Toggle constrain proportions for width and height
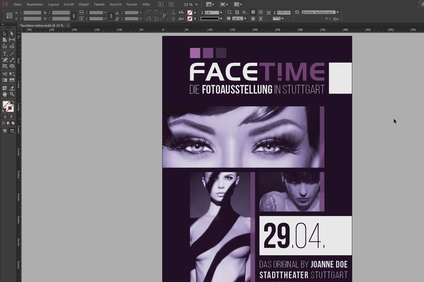The width and height of the screenshot is (424, 282). [x=74, y=16]
